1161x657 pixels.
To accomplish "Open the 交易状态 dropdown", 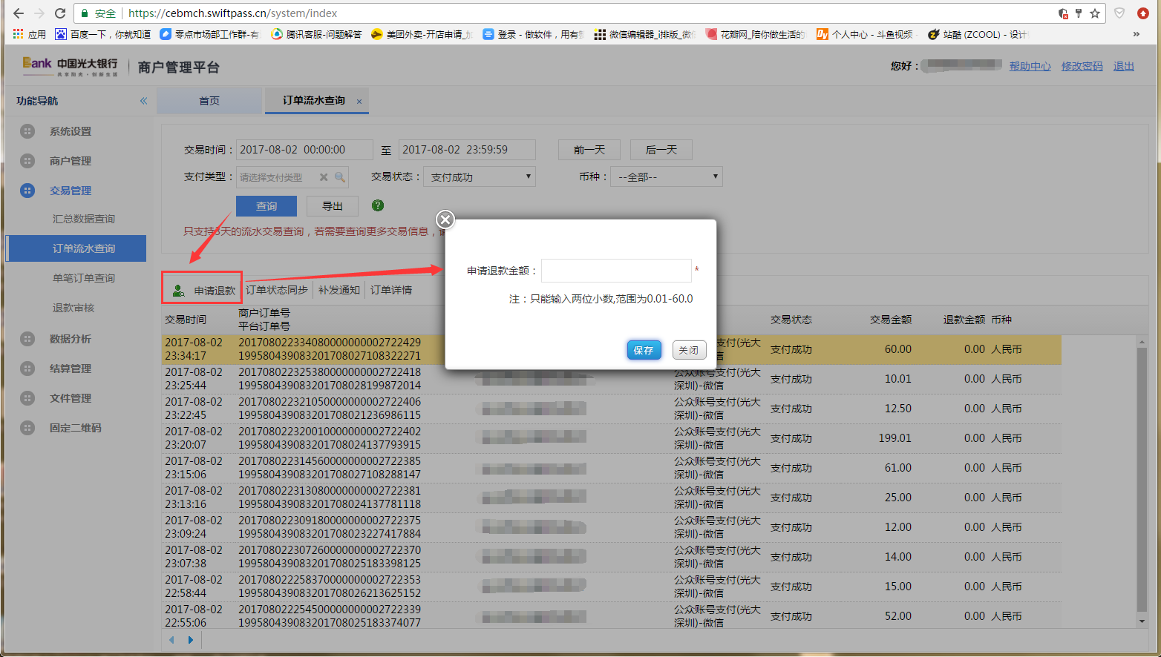I will 480,176.
